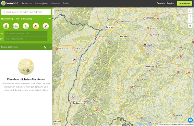Focus the place or address search field
The image size is (194, 126).
tap(26, 12)
